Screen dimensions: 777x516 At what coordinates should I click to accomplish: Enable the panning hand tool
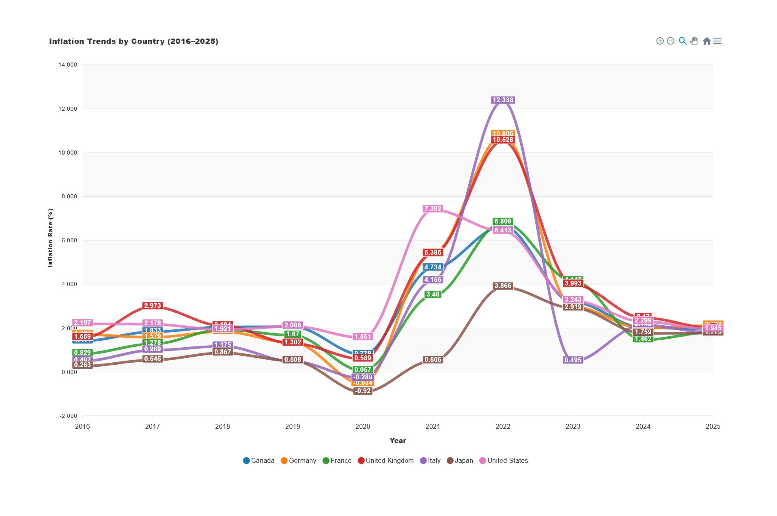694,41
